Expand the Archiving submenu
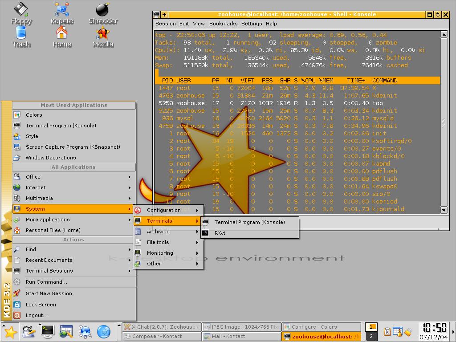 coord(168,232)
